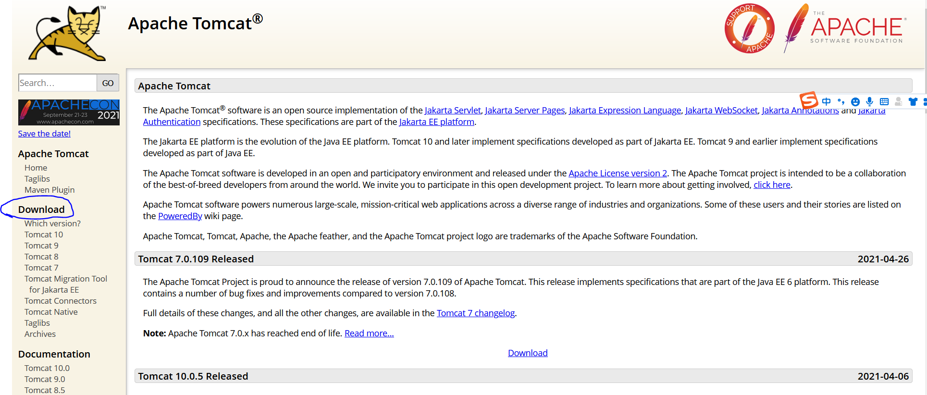Follow the Jakarta Server Pages link
Viewport: 927px width, 395px height.
(525, 111)
